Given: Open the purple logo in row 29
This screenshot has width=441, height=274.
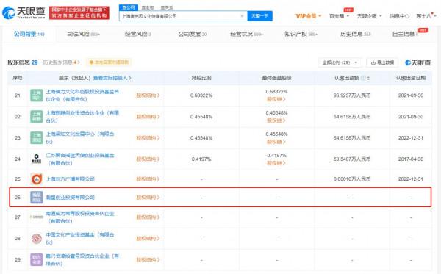Looking at the screenshot, I should coord(37,259).
